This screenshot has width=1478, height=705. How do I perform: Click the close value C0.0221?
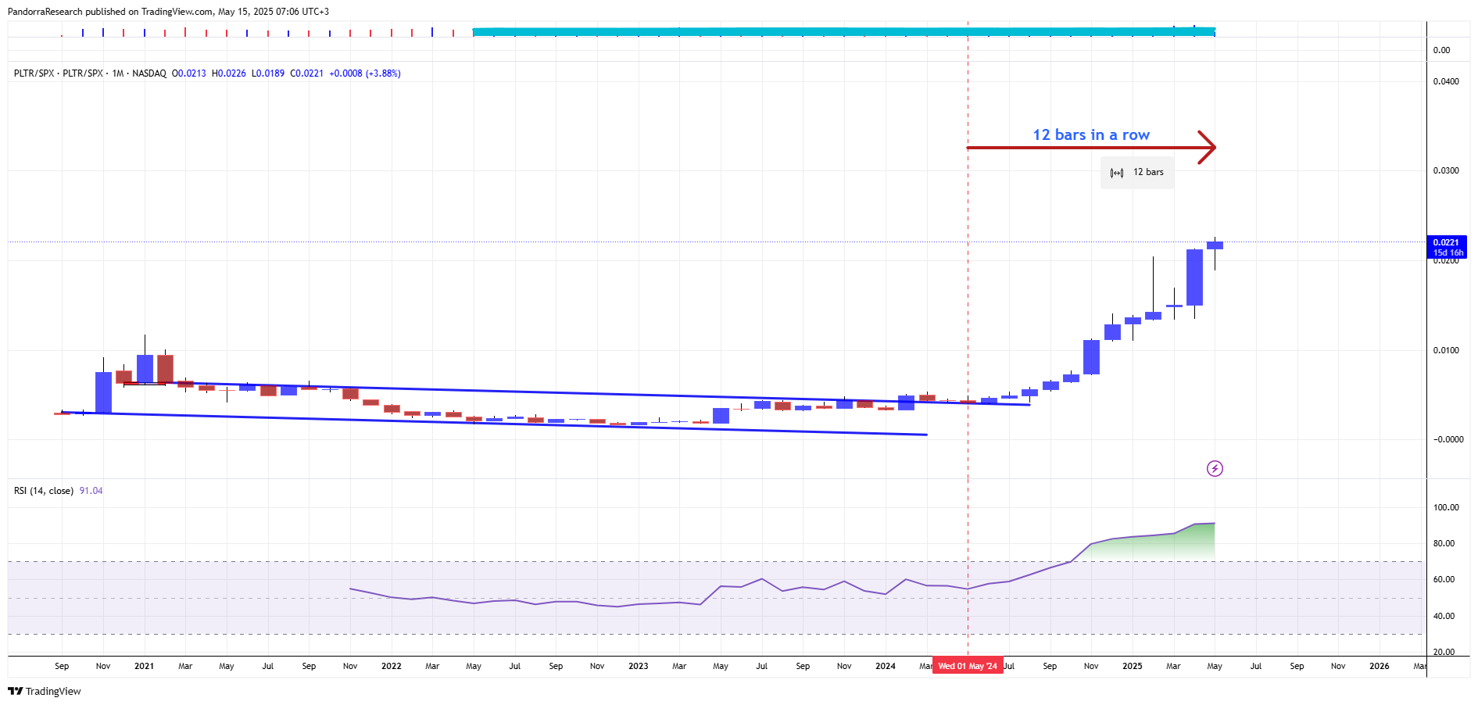point(306,73)
